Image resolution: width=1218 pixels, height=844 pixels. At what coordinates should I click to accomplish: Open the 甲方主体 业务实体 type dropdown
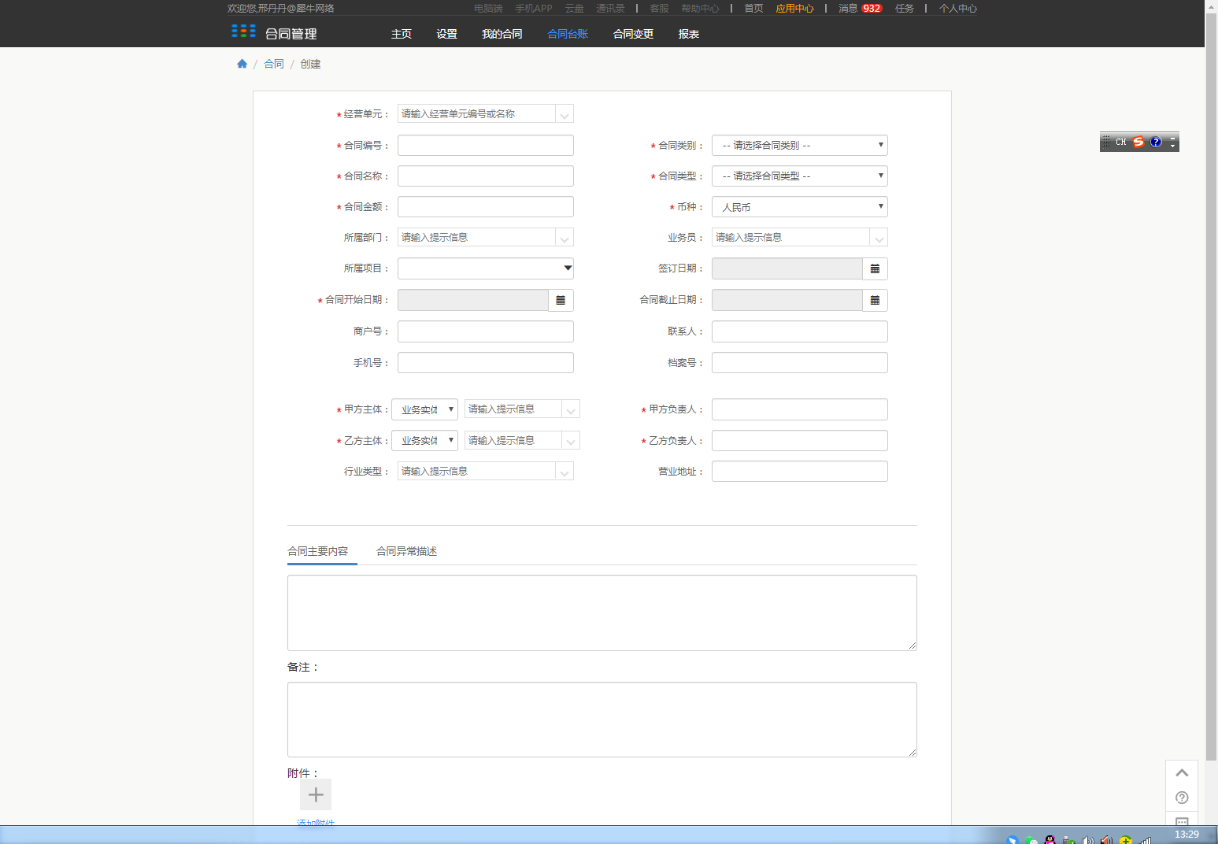(x=424, y=409)
